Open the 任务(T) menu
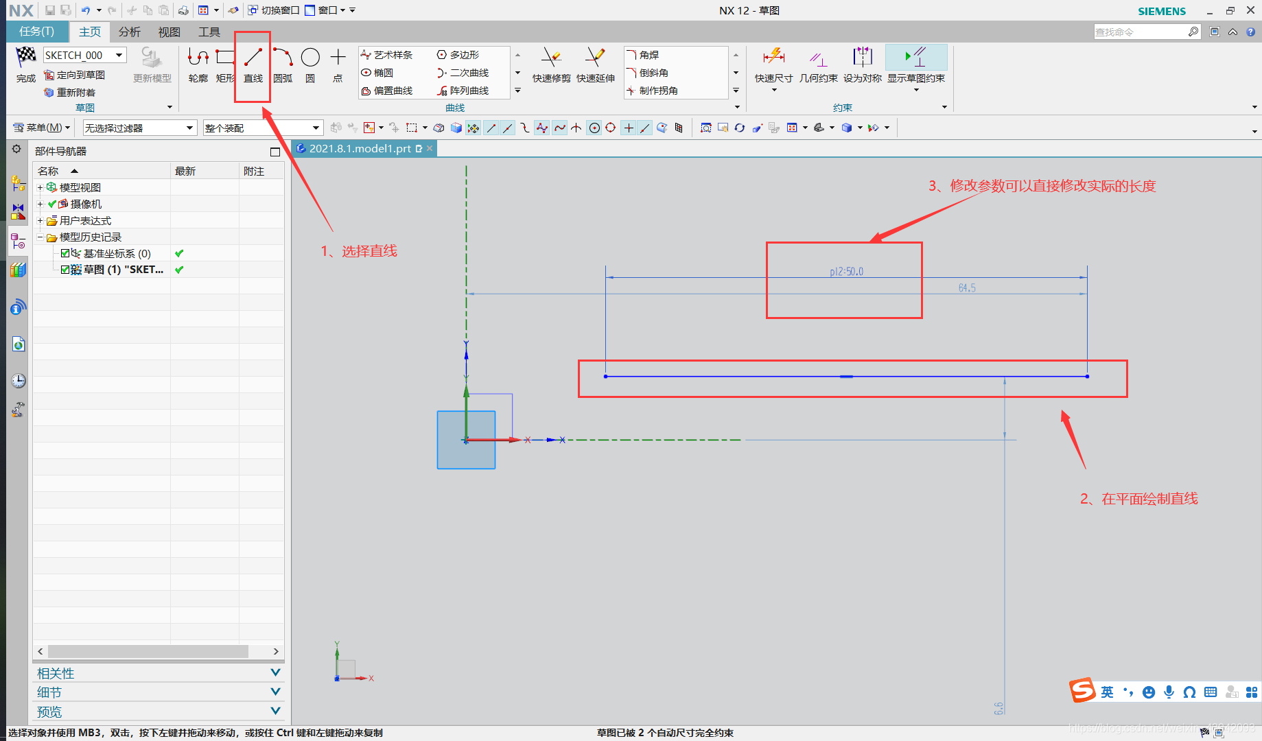 pos(37,32)
